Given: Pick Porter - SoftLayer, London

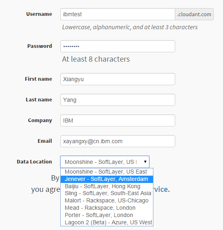Looking at the screenshot, I should click(107, 215).
